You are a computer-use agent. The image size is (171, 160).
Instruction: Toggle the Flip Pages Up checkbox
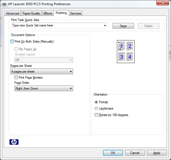click(16, 49)
